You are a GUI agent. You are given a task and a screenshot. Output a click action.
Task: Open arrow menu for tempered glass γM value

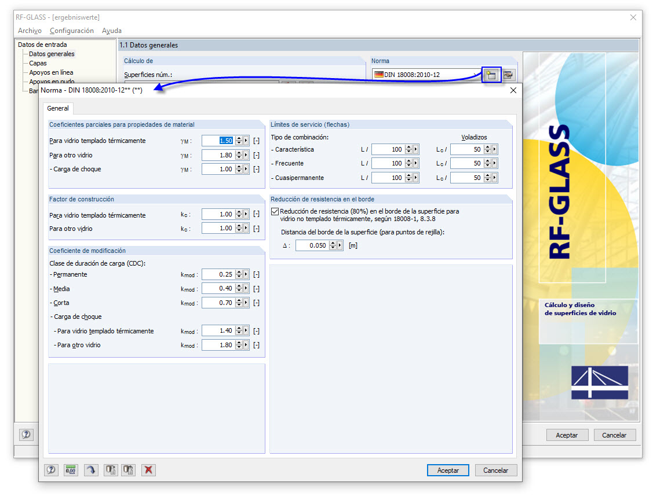[x=246, y=141]
